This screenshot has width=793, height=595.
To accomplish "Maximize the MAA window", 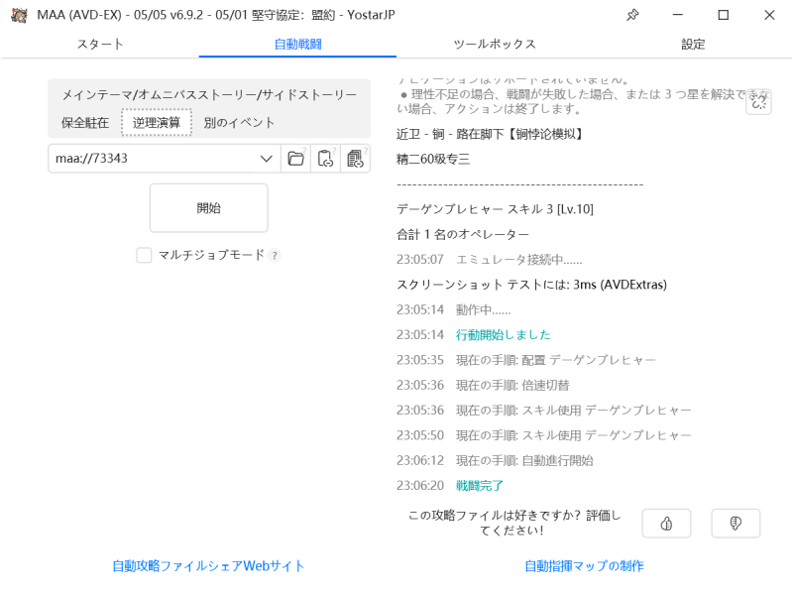I will tap(724, 15).
